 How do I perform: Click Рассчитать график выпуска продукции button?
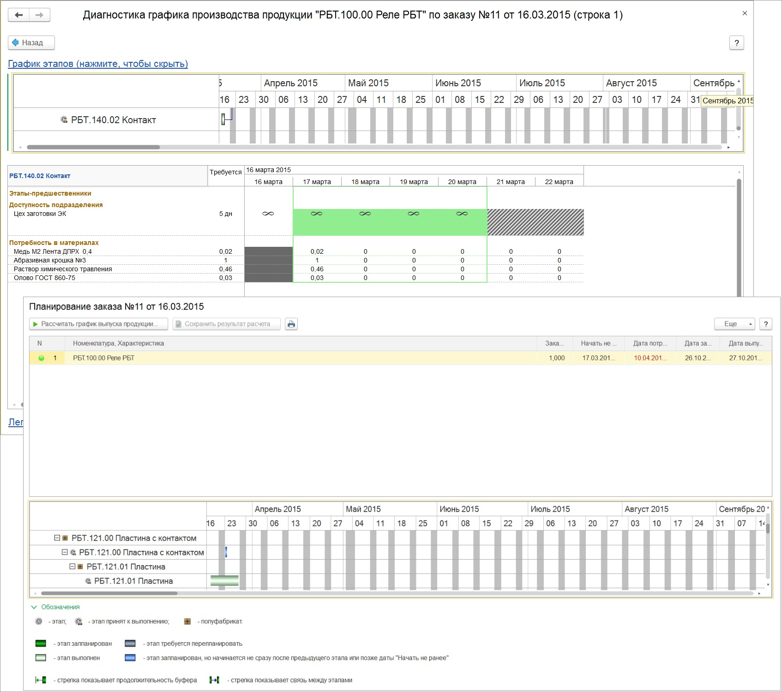(99, 324)
